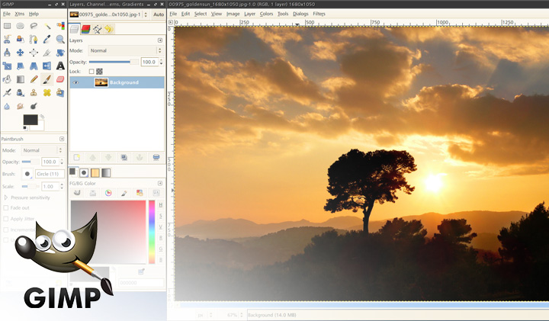This screenshot has height=321, width=549.
Task: Select the Scissors Select tool
Action: pos(7,39)
